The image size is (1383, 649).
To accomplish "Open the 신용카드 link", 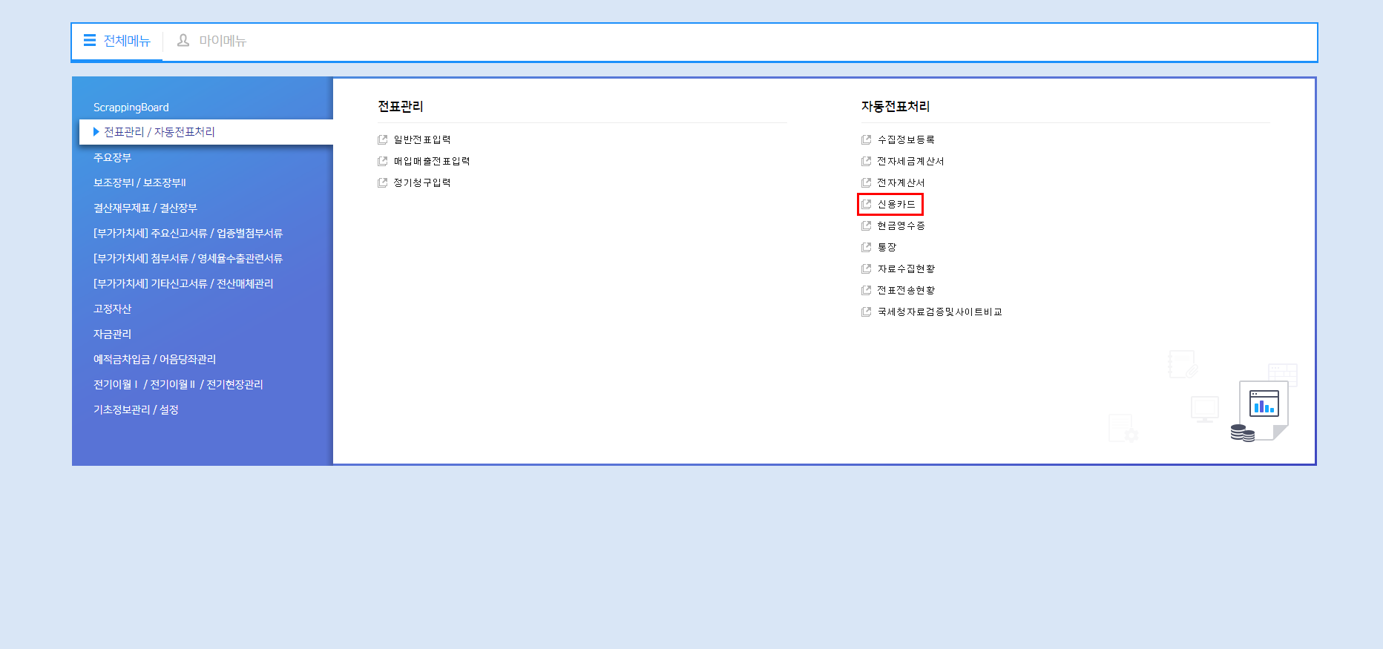I will coord(896,204).
